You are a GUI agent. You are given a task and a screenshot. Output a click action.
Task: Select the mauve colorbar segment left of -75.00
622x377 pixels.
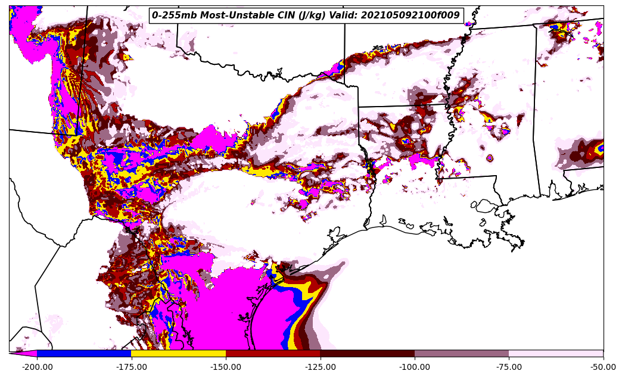(x=462, y=353)
